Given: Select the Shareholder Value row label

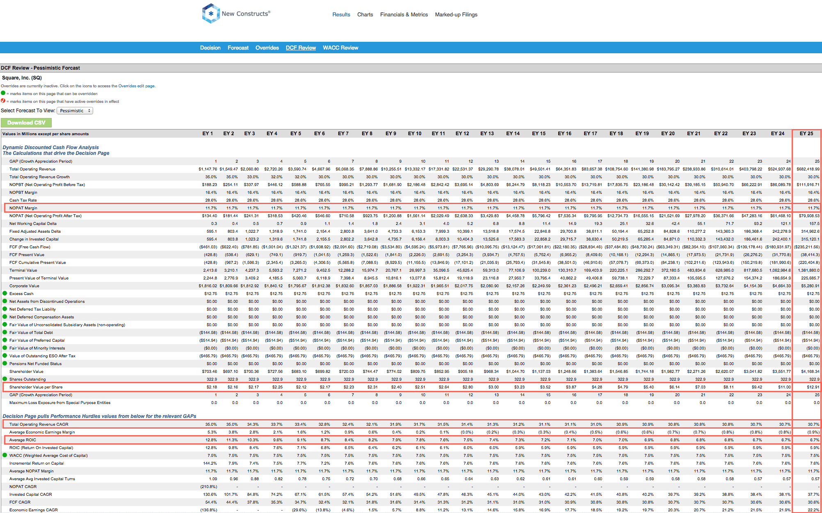Looking at the screenshot, I should click(x=26, y=372).
